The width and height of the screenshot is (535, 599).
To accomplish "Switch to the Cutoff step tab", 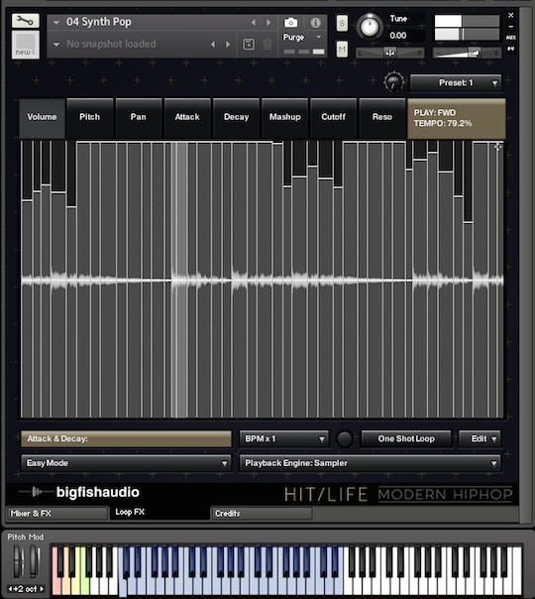I will pyautogui.click(x=334, y=117).
